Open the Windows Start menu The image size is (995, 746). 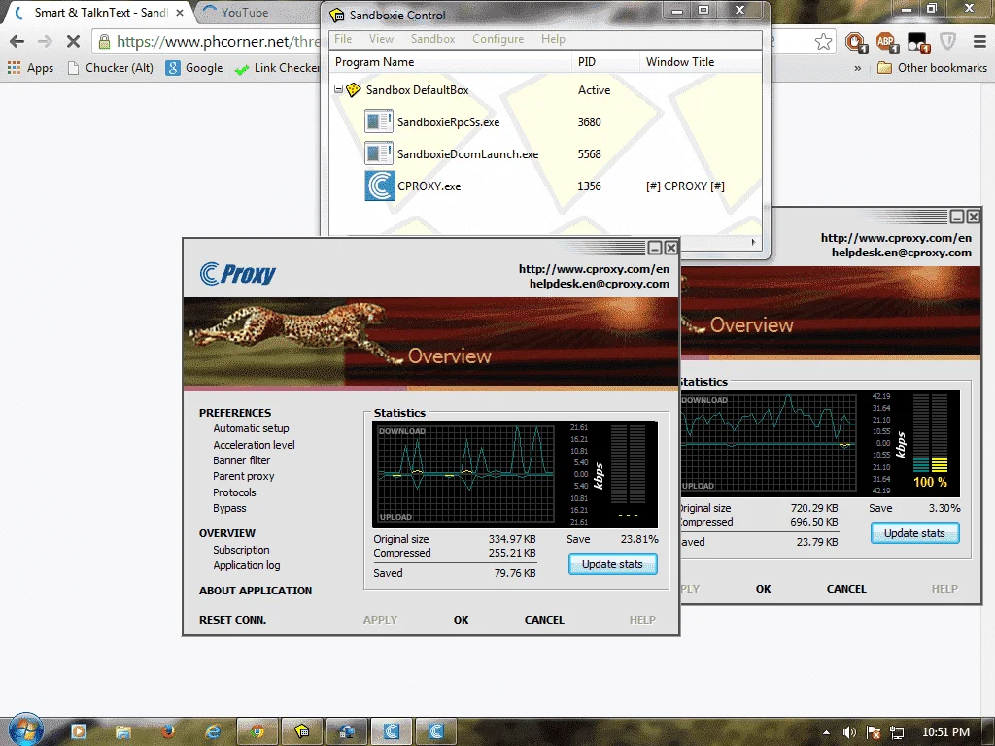point(25,729)
